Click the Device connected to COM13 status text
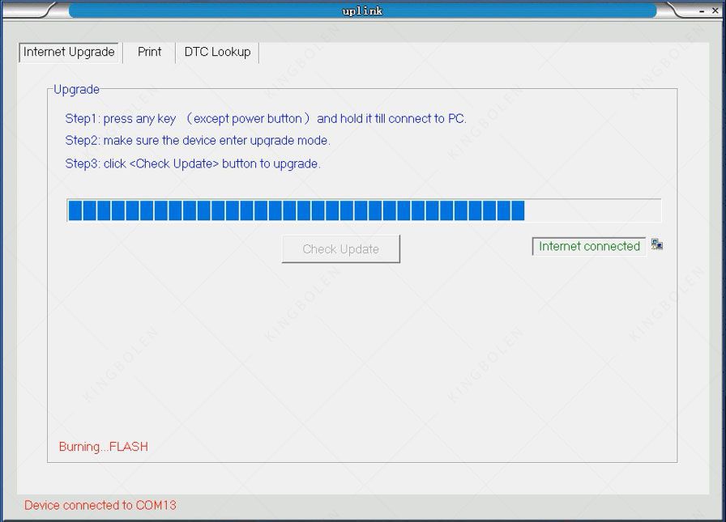 [100, 505]
